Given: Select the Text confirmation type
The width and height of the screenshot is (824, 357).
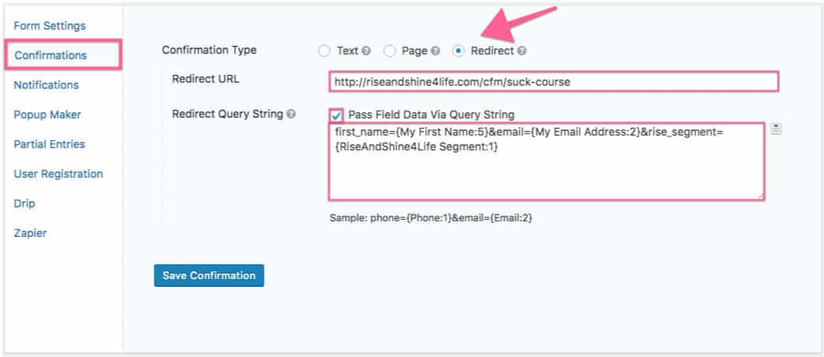Looking at the screenshot, I should point(325,51).
